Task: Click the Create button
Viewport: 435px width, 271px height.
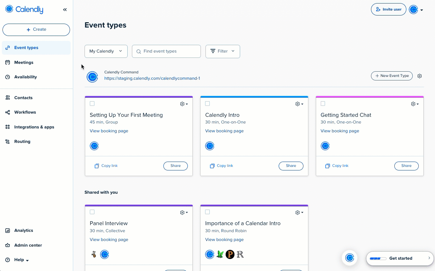Action: click(x=36, y=30)
